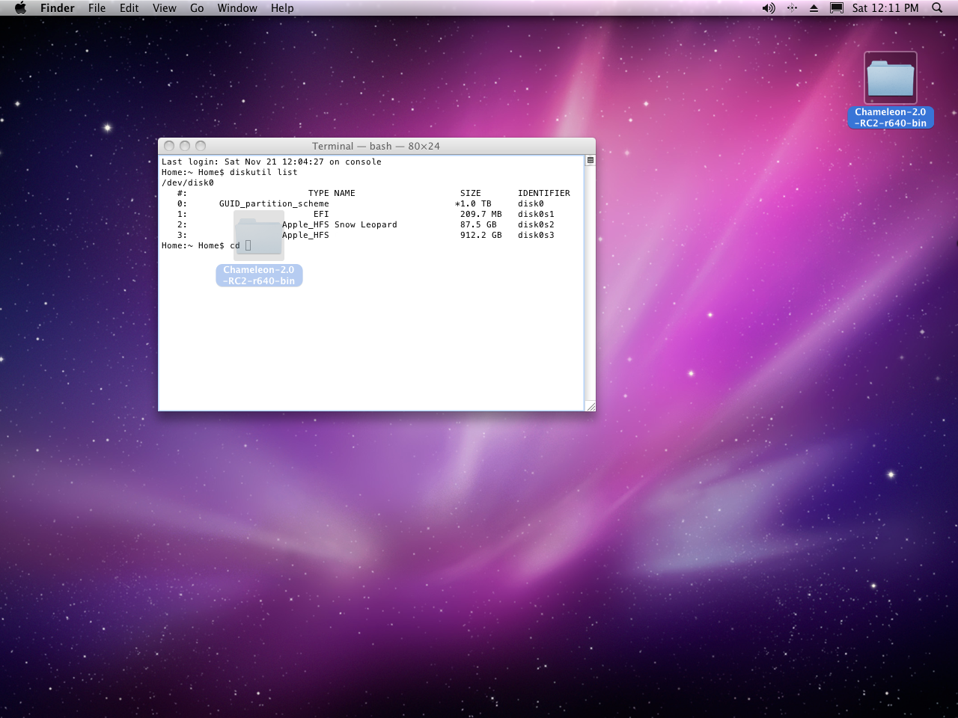Open the Edit menu

129,7
